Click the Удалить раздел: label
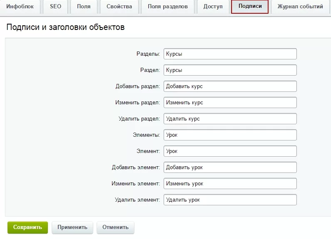331x239 pixels. coord(139,119)
